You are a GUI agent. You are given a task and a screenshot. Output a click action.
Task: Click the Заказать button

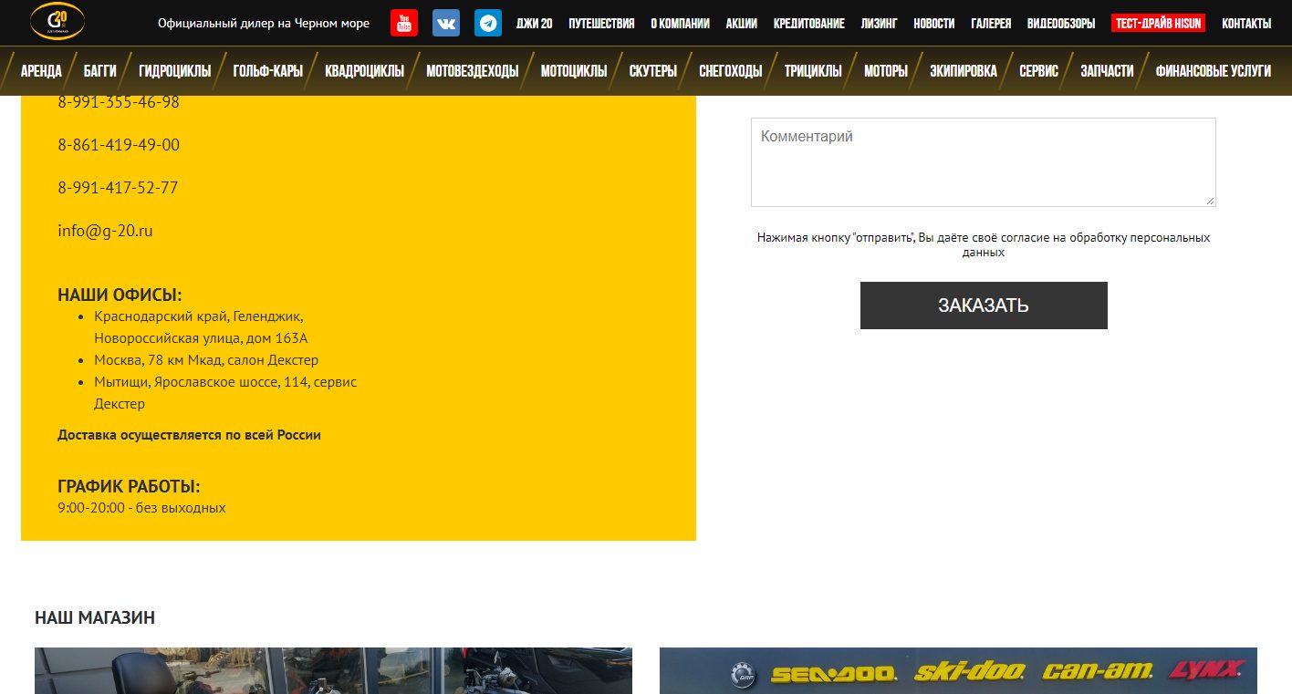click(x=984, y=306)
